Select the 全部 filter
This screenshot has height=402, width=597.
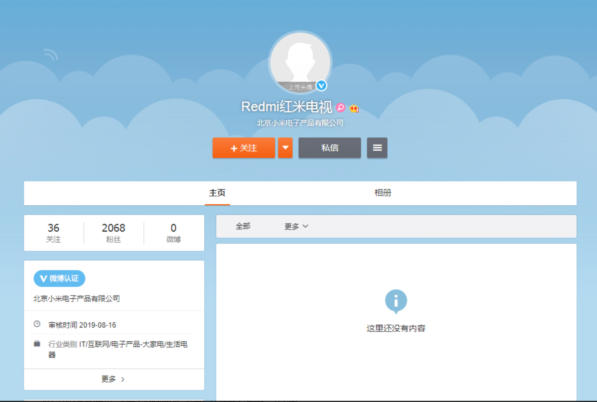pyautogui.click(x=243, y=226)
